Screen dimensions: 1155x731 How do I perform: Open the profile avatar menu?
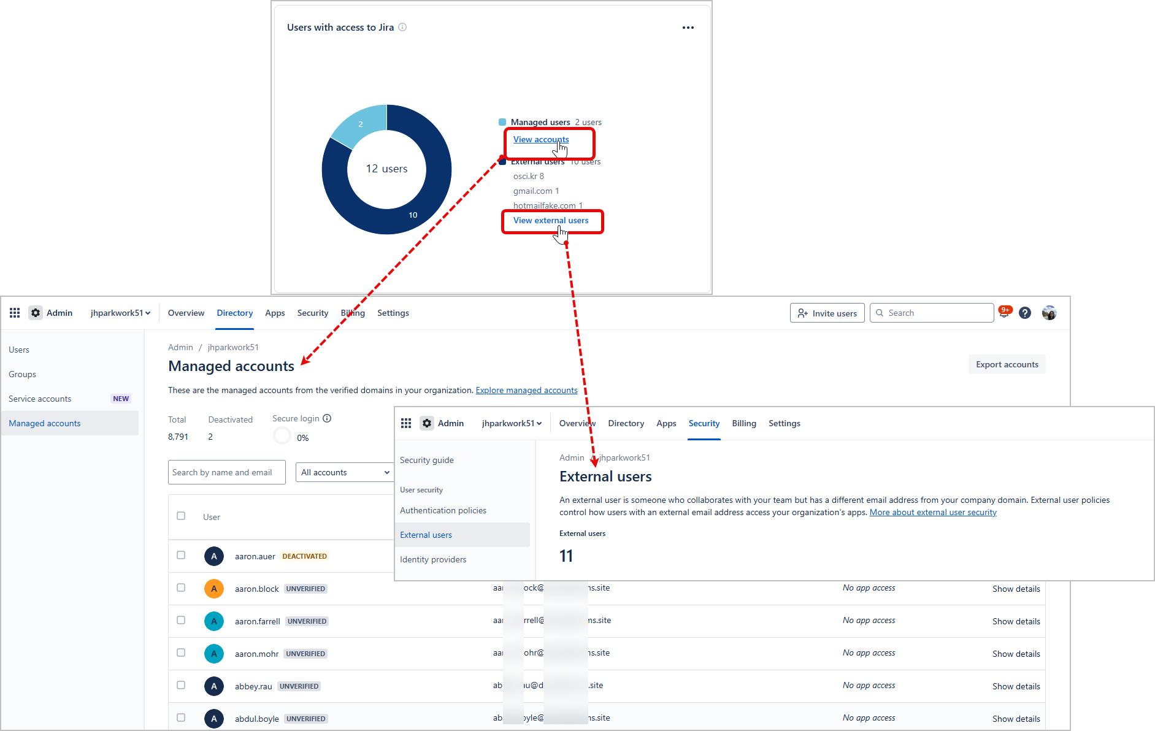point(1049,313)
